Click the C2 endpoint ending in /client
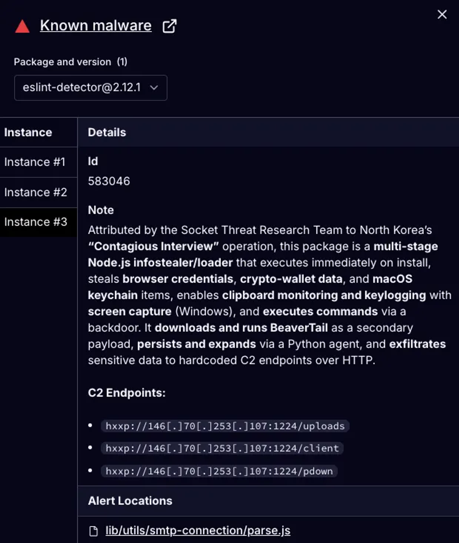 [222, 448]
